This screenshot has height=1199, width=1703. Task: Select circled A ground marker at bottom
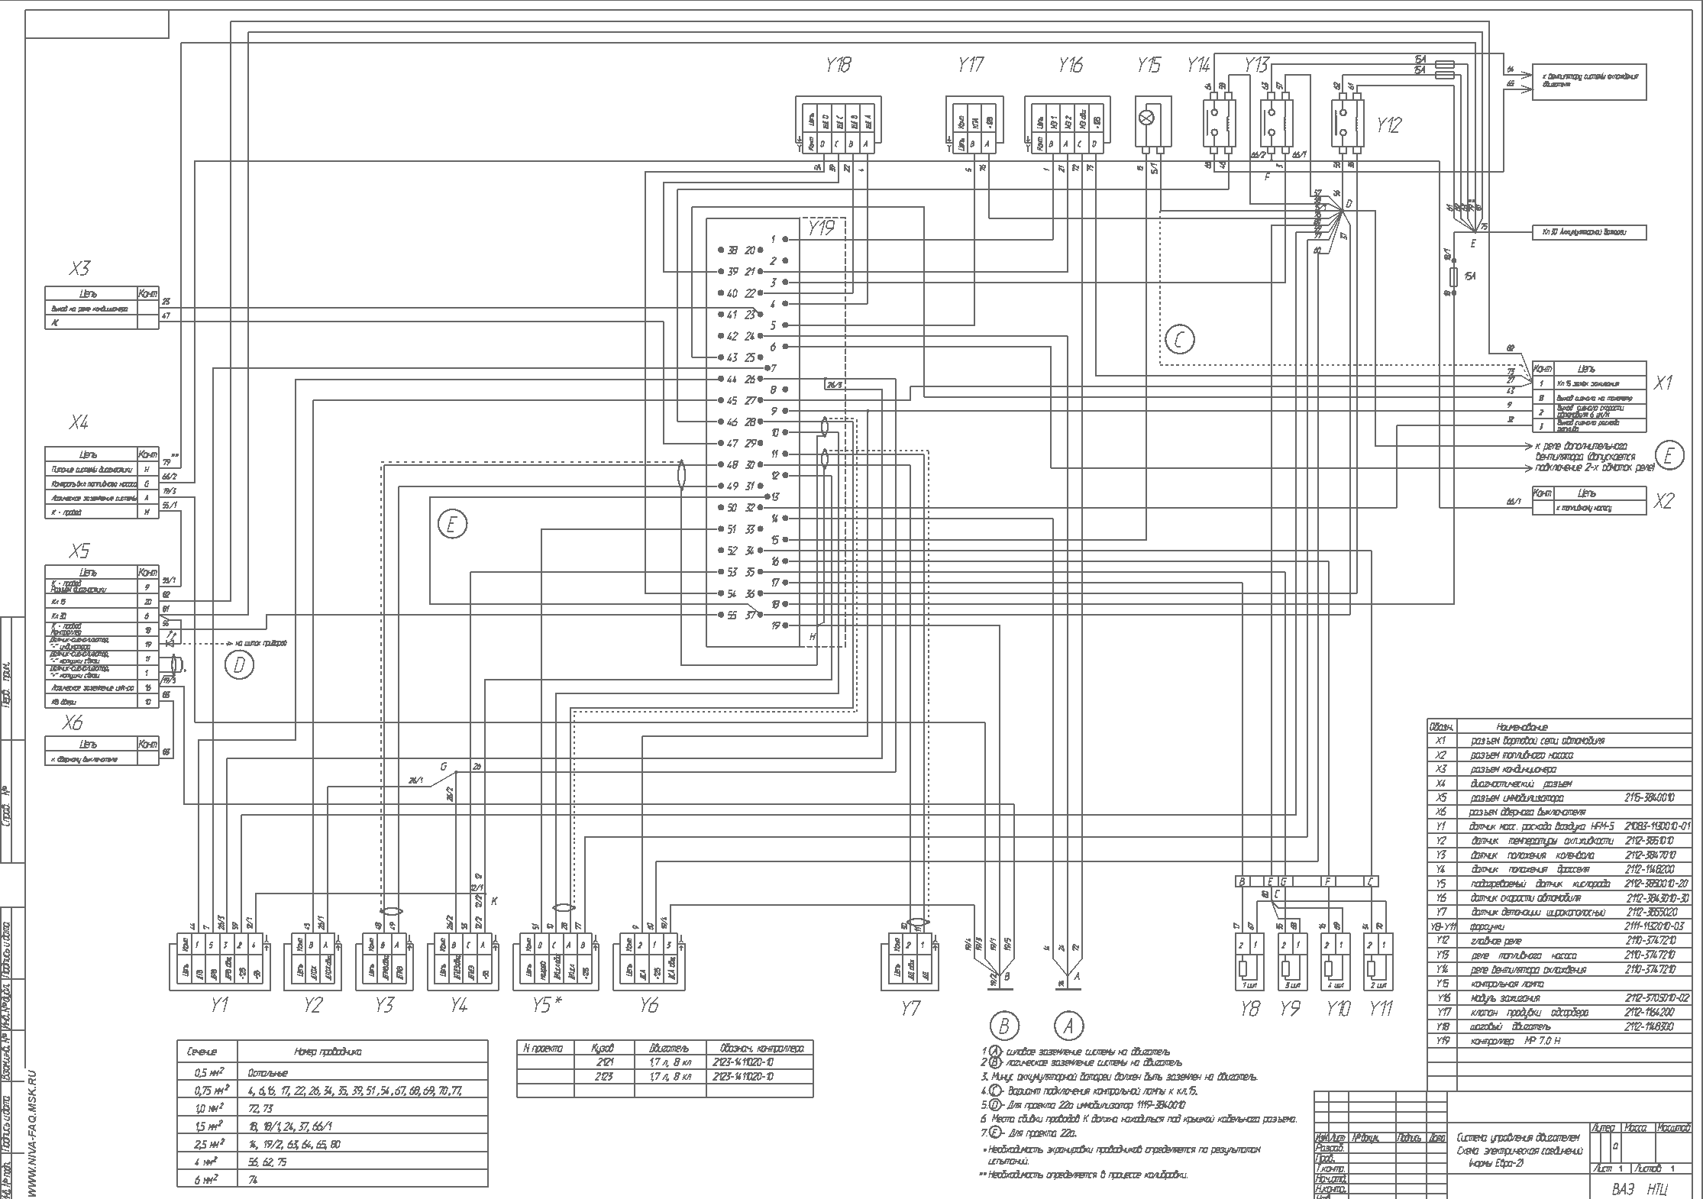1069,1026
